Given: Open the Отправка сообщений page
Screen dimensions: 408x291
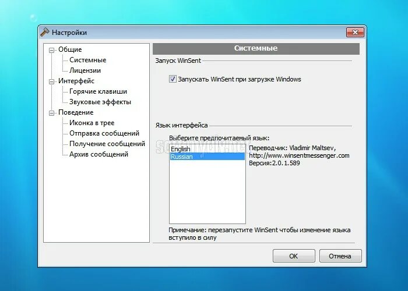Looking at the screenshot, I should 104,133.
